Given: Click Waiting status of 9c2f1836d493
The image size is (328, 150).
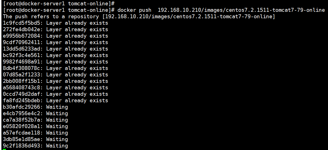Looking at the screenshot, I should pos(57,146).
